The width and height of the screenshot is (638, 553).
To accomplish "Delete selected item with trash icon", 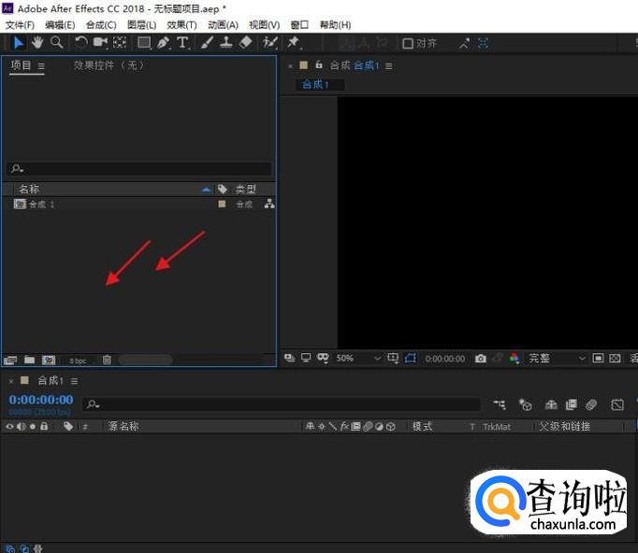I will tap(107, 360).
